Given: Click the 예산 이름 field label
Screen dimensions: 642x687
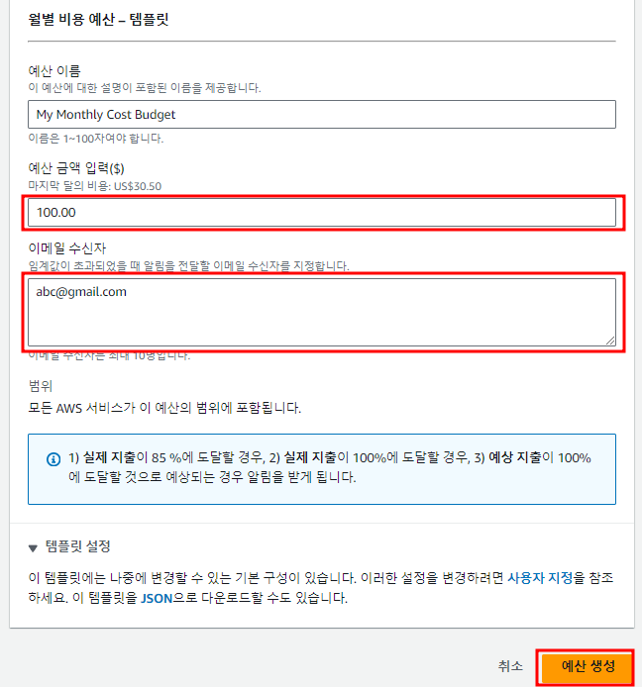Looking at the screenshot, I should coord(54,71).
